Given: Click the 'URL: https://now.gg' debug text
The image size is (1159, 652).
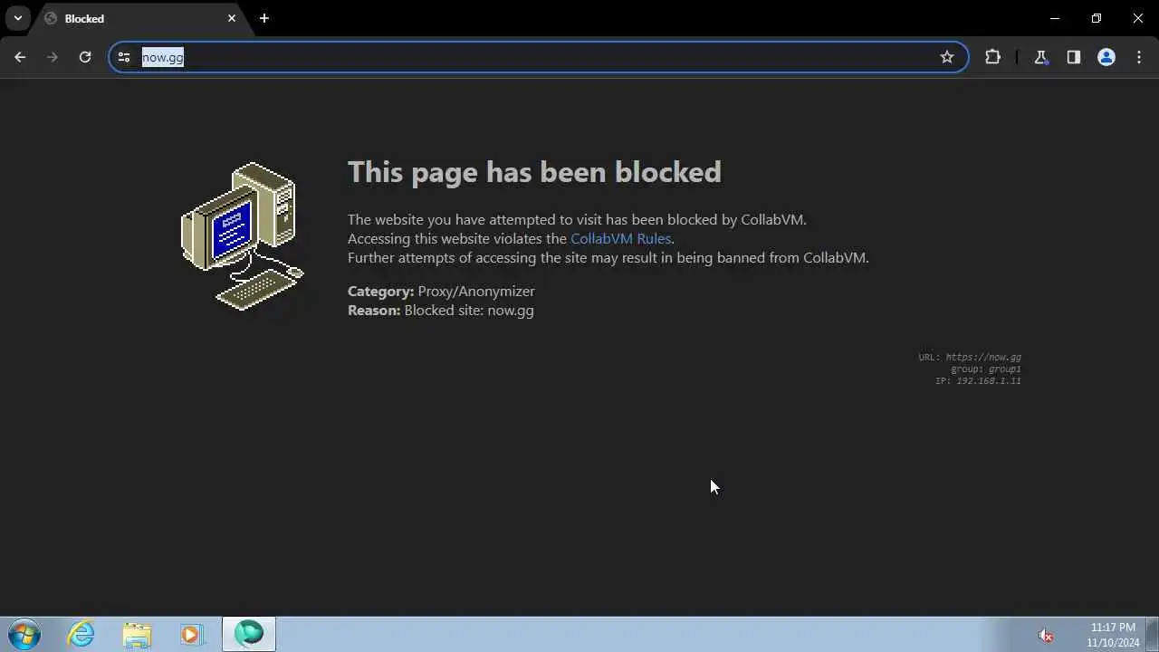Looking at the screenshot, I should point(970,357).
